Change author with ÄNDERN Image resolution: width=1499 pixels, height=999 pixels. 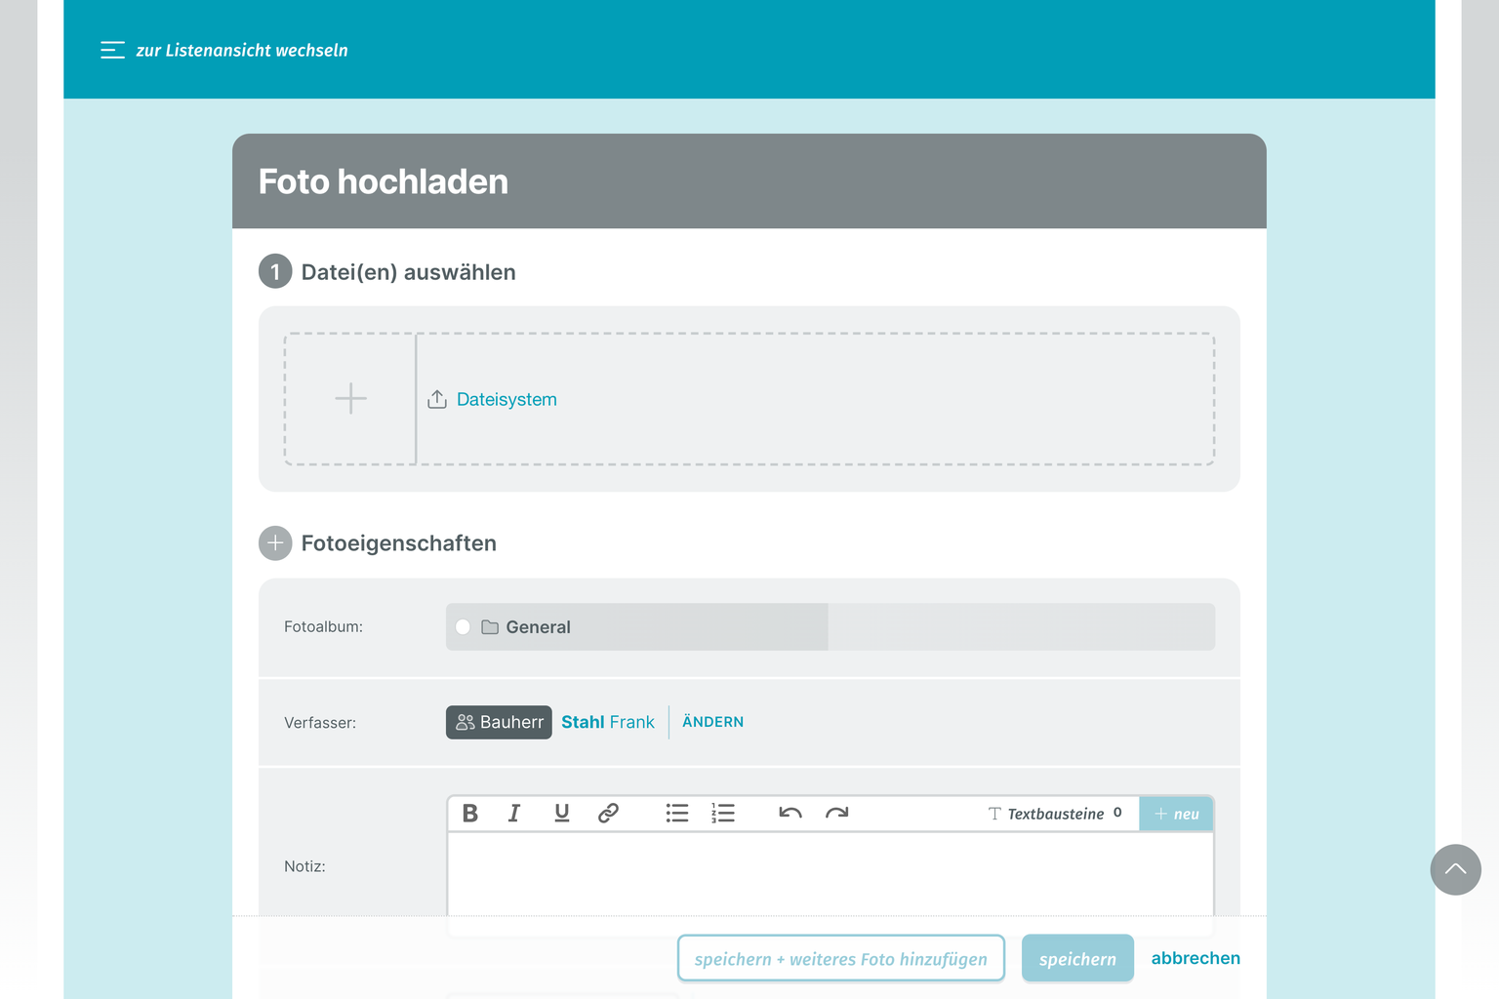(712, 722)
